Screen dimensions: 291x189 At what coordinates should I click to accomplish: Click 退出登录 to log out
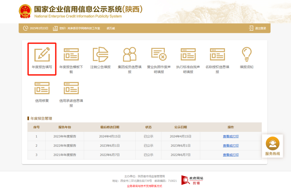[258, 28]
